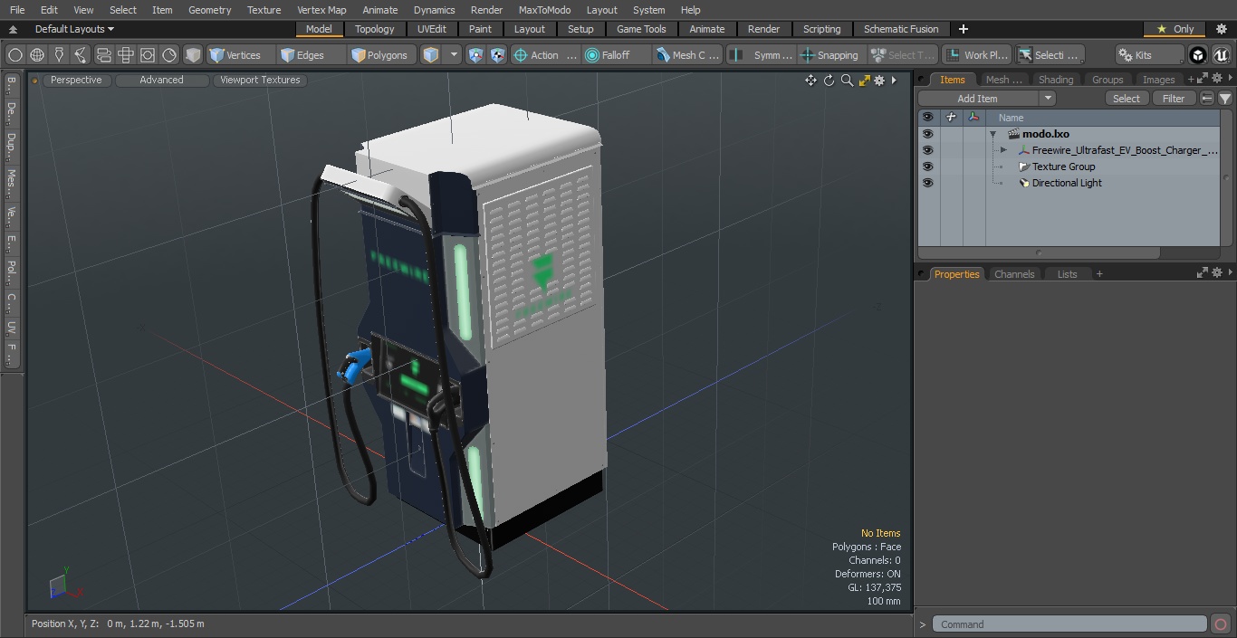Click the Select button in Items panel
The image size is (1237, 638).
pos(1126,99)
